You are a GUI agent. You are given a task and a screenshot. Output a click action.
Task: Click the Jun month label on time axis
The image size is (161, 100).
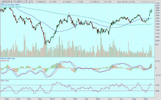click(110, 99)
